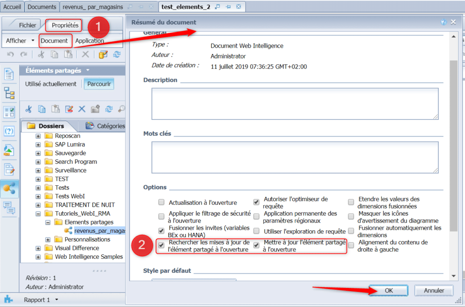This screenshot has width=465, height=307.
Task: Collapse the Tutoriels_WebI_RMA folder
Action: tap(38, 213)
